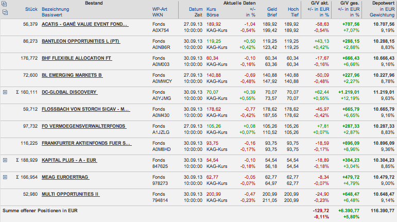Open ACATIS - GANÉ VALUE EVENT FOND fund
Image resolution: width=397 pixels, height=222 pixels.
tap(85, 24)
